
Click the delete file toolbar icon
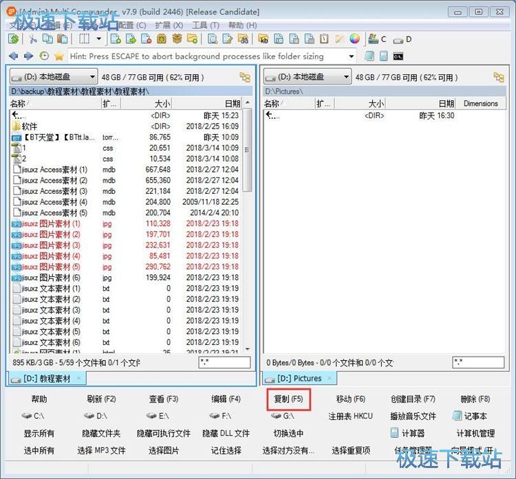pyautogui.click(x=146, y=39)
